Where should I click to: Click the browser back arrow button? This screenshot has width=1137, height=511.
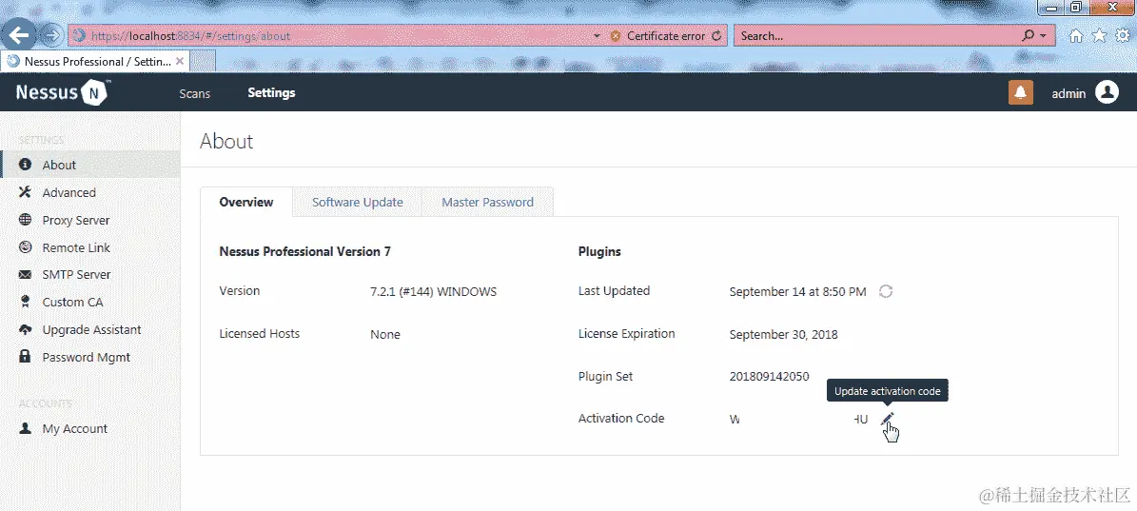tap(19, 35)
